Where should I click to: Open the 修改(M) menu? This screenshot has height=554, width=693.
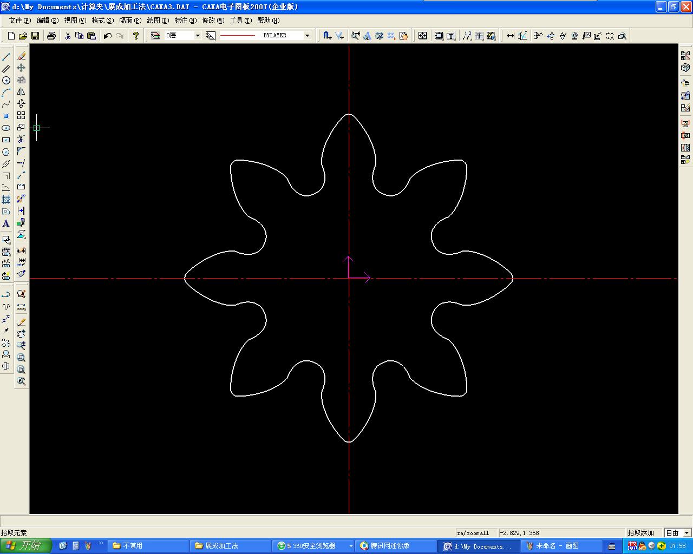coord(213,21)
